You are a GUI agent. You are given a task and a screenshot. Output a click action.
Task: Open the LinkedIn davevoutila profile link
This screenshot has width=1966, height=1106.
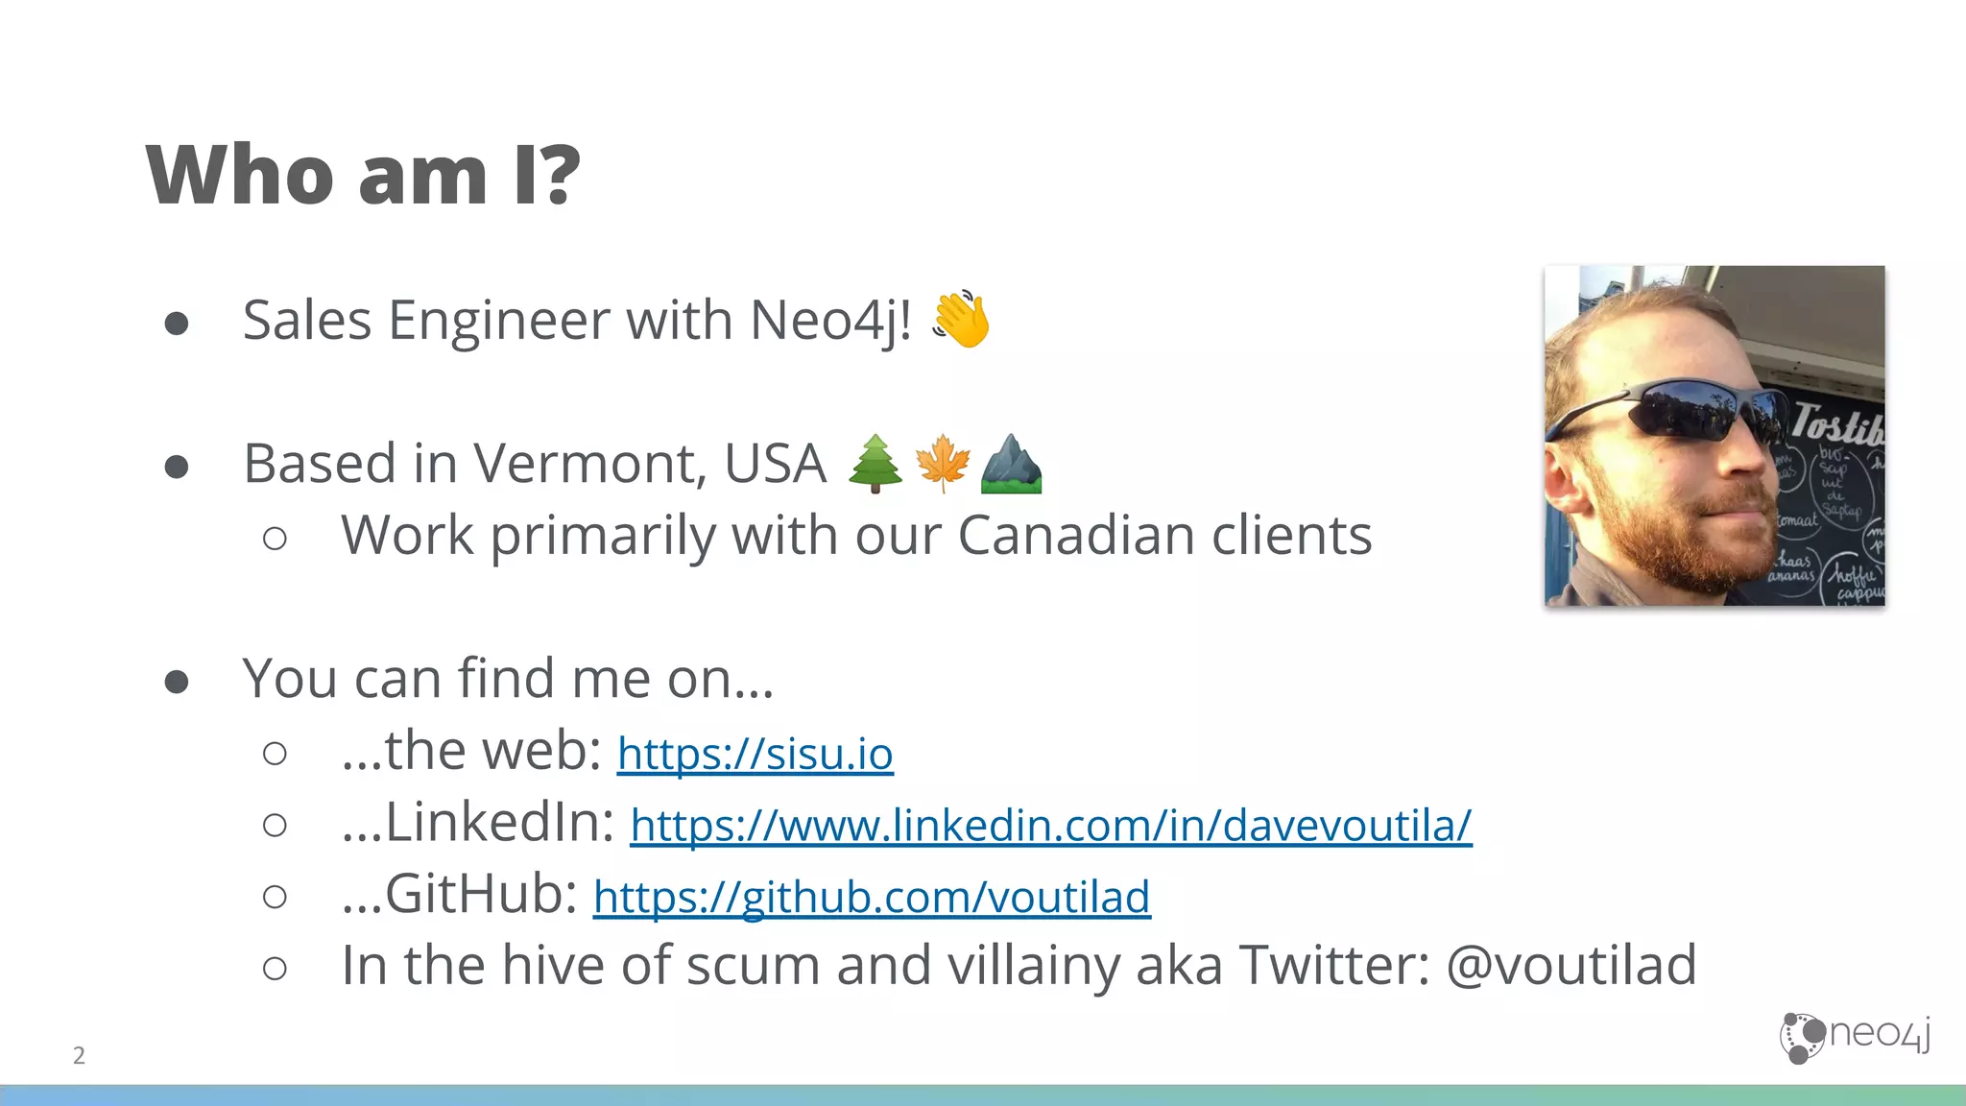click(x=1050, y=826)
